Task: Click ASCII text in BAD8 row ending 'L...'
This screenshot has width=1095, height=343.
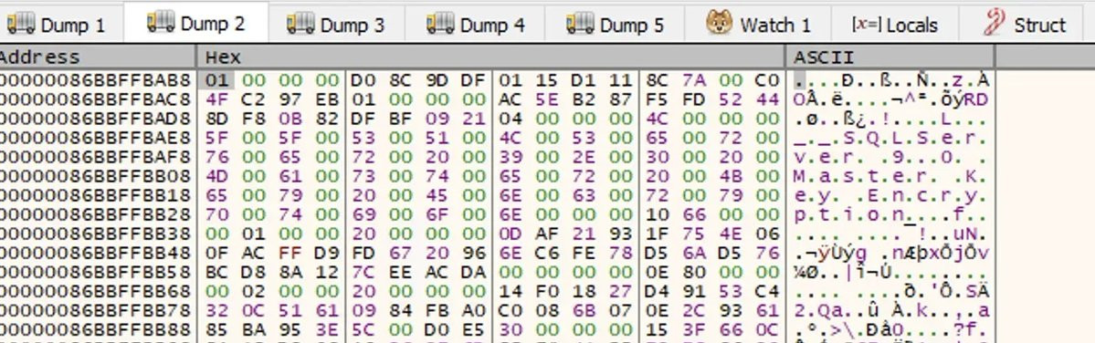Action: click(890, 119)
